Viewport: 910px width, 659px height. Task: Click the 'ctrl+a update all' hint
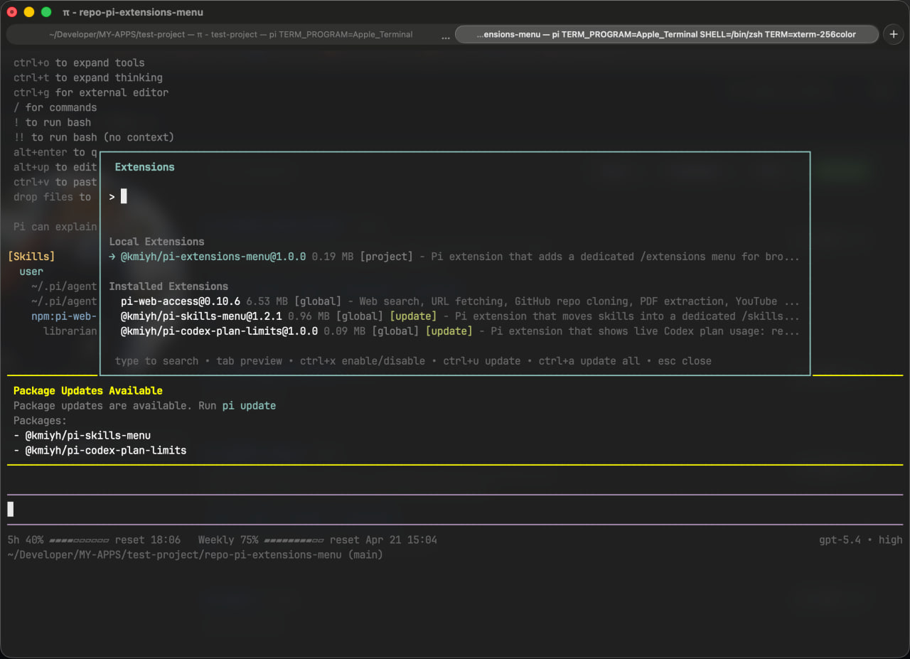[589, 361]
